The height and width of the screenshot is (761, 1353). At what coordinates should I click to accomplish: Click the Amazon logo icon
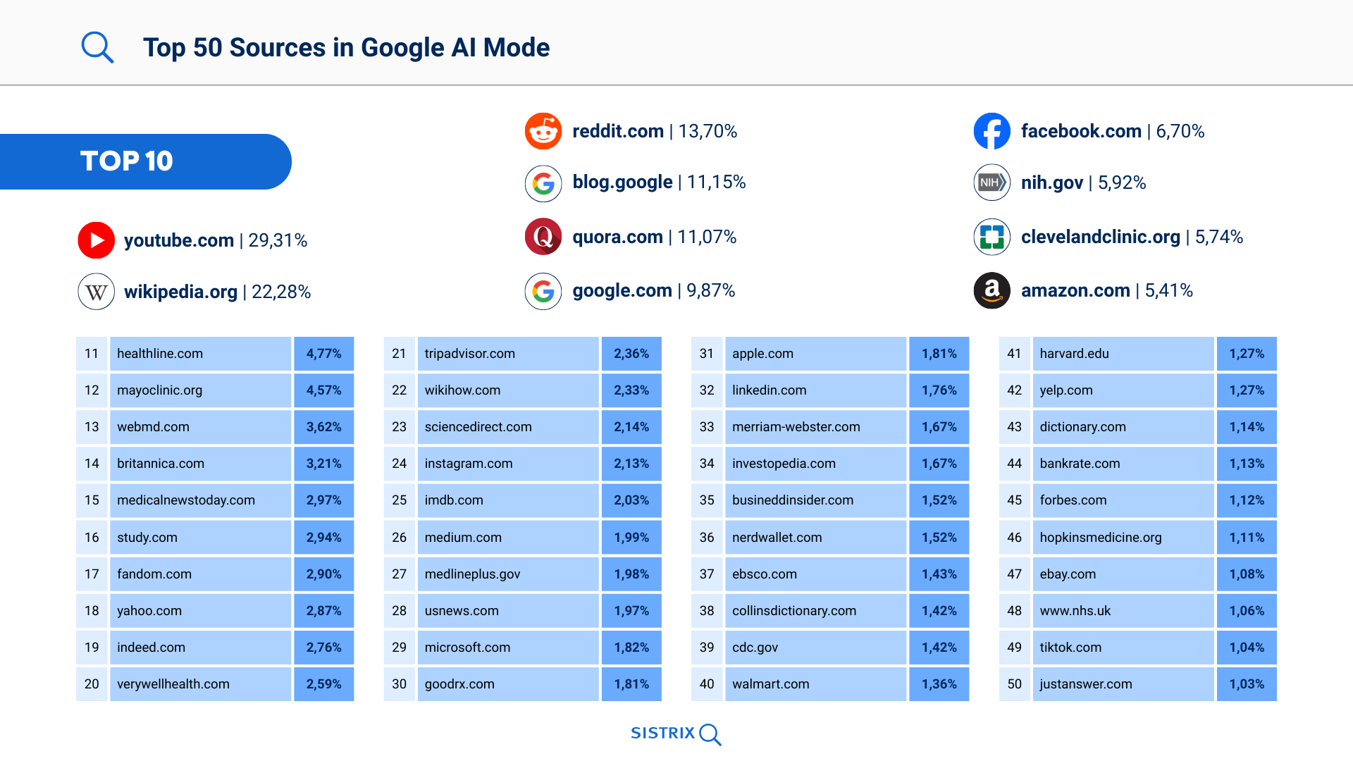tap(991, 290)
